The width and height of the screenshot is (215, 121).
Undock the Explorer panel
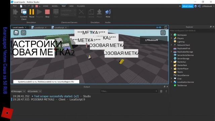coord(211,27)
